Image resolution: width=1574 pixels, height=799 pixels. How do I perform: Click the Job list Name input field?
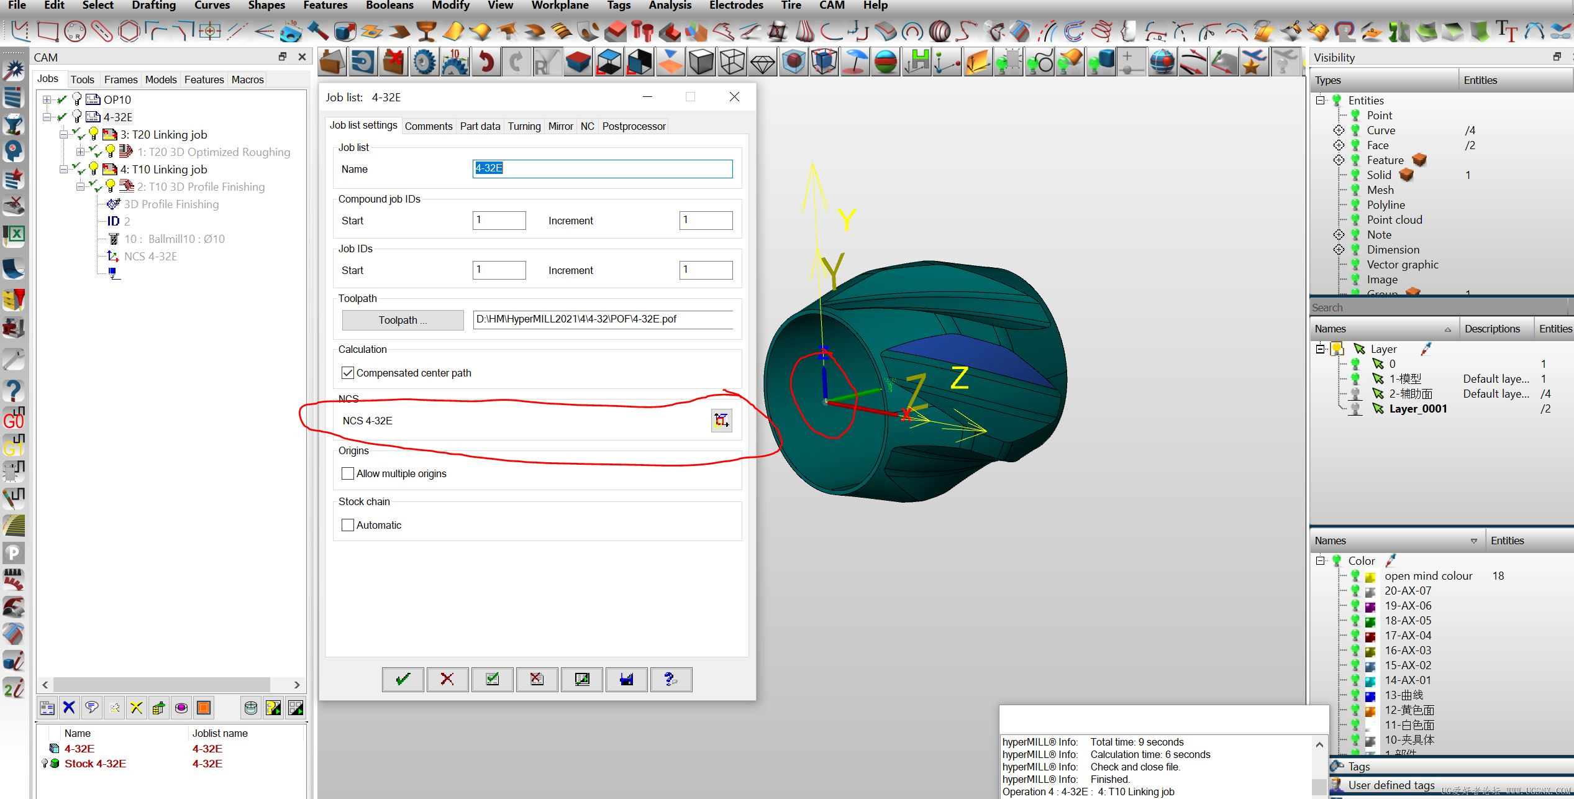(x=602, y=168)
